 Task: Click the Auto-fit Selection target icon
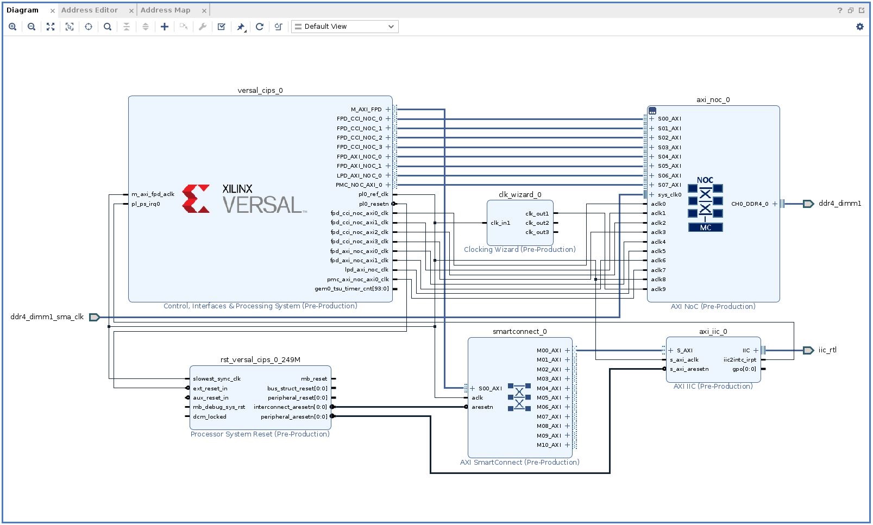coord(89,27)
